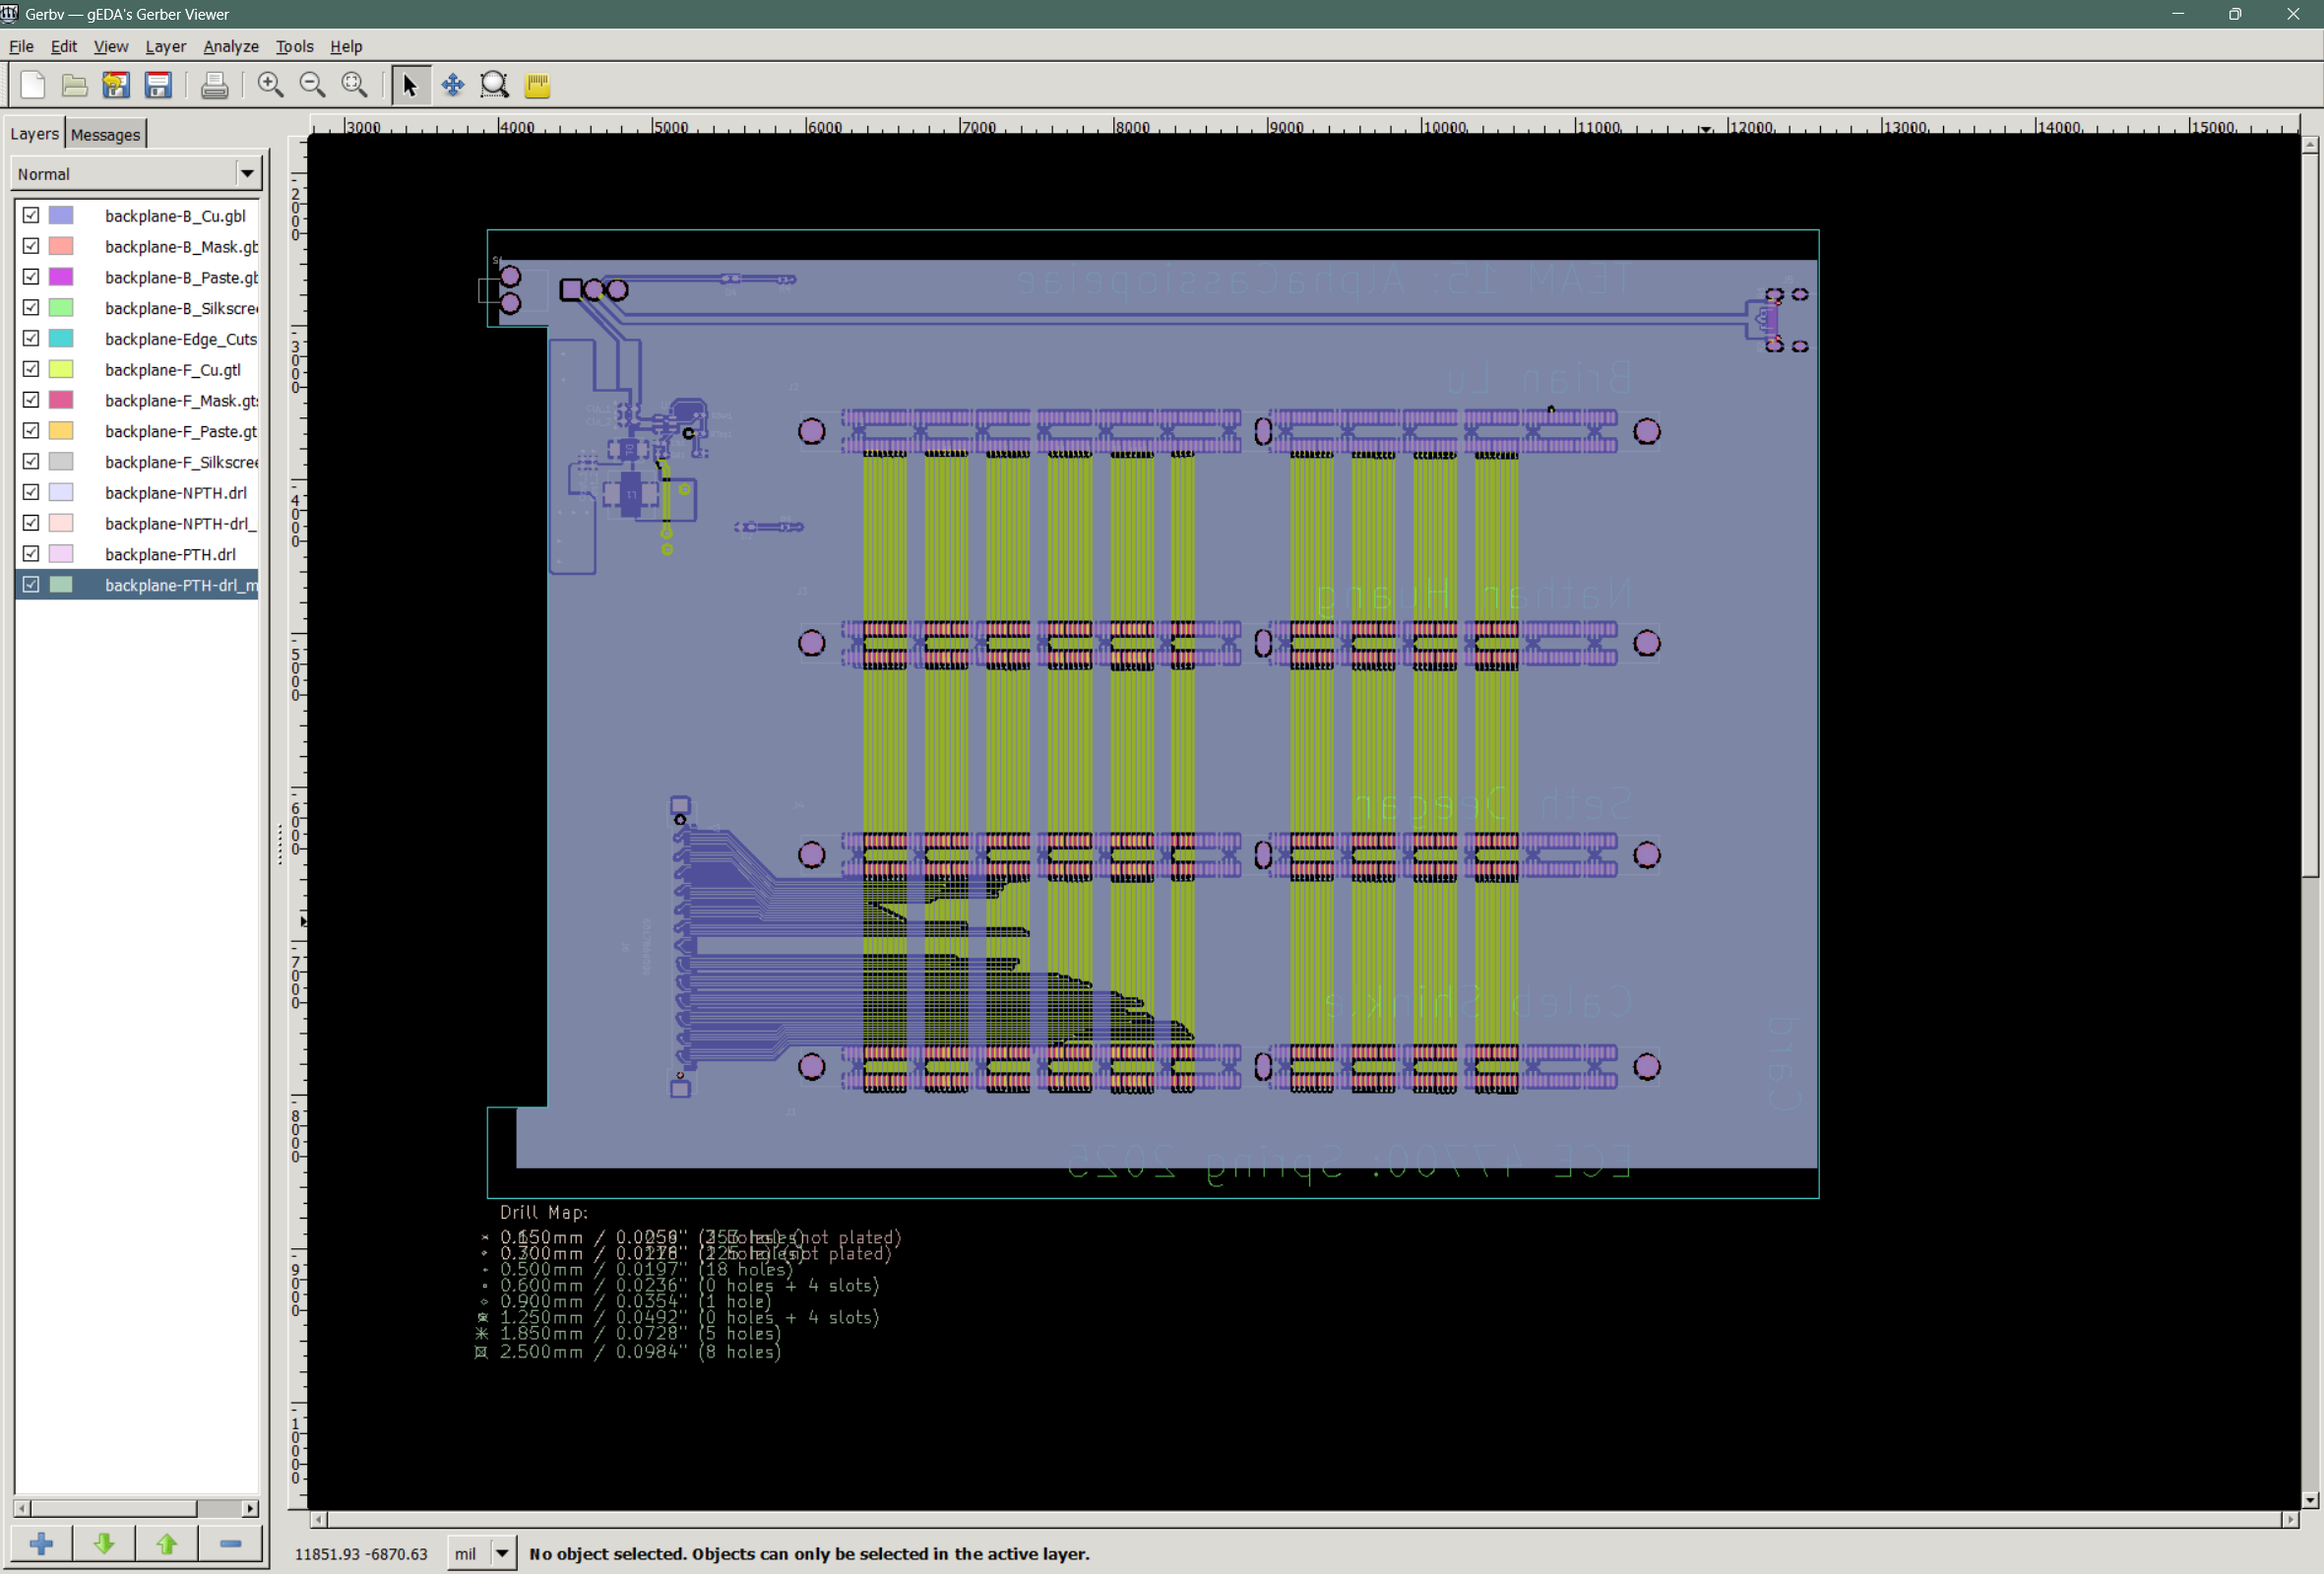2324x1574 pixels.
Task: Move layer down with green arrow
Action: point(104,1544)
